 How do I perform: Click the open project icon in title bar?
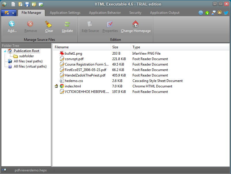tap(20, 4)
